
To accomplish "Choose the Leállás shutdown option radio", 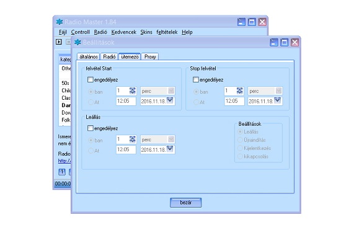I will point(241,132).
